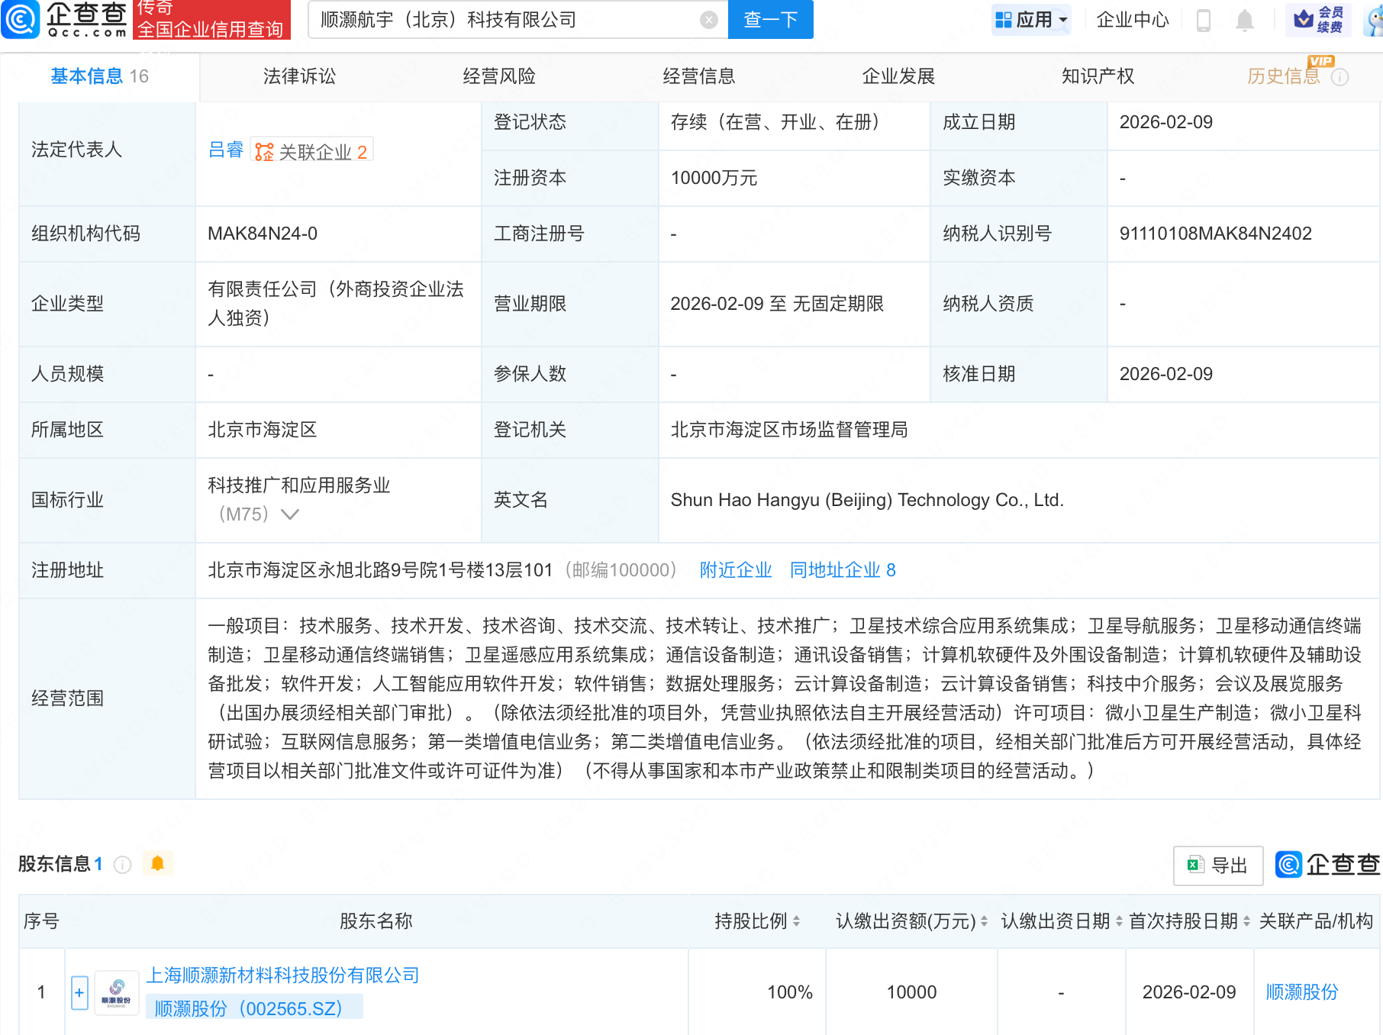Click the info icon beside 历史信息
The image size is (1383, 1035).
(1339, 77)
